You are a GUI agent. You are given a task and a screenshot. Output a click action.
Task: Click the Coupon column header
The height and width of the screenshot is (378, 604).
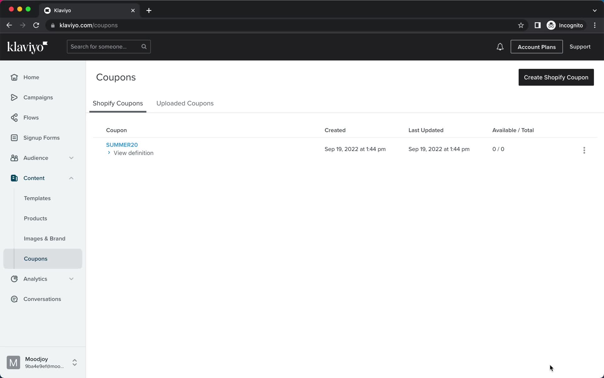116,130
